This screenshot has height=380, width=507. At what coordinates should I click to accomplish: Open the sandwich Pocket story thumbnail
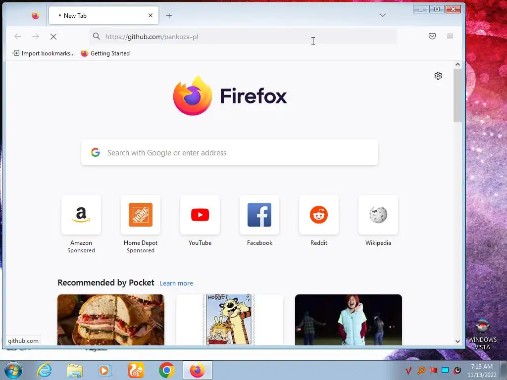(x=111, y=320)
